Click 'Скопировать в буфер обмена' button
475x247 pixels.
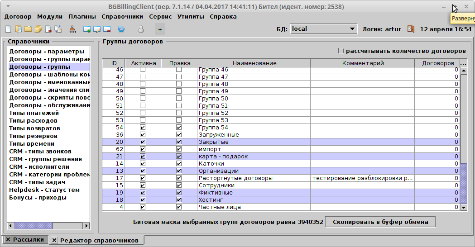[x=380, y=222]
